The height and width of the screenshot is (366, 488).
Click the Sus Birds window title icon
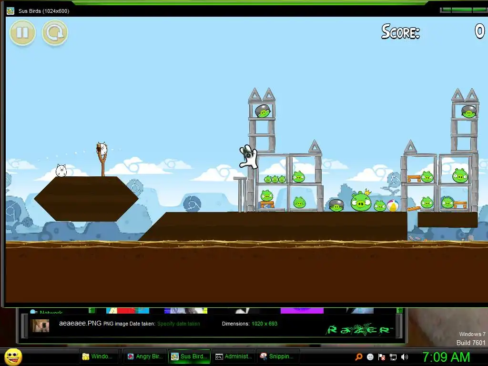point(10,11)
